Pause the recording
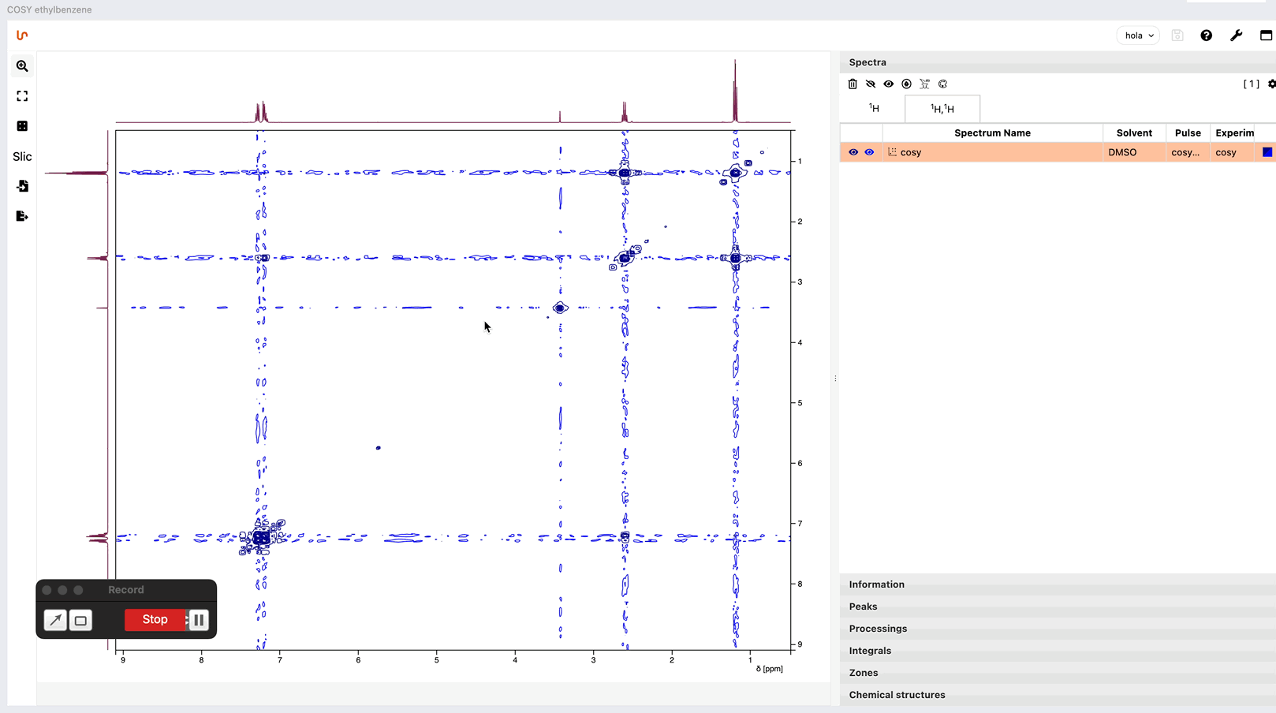The image size is (1276, 713). (x=200, y=620)
